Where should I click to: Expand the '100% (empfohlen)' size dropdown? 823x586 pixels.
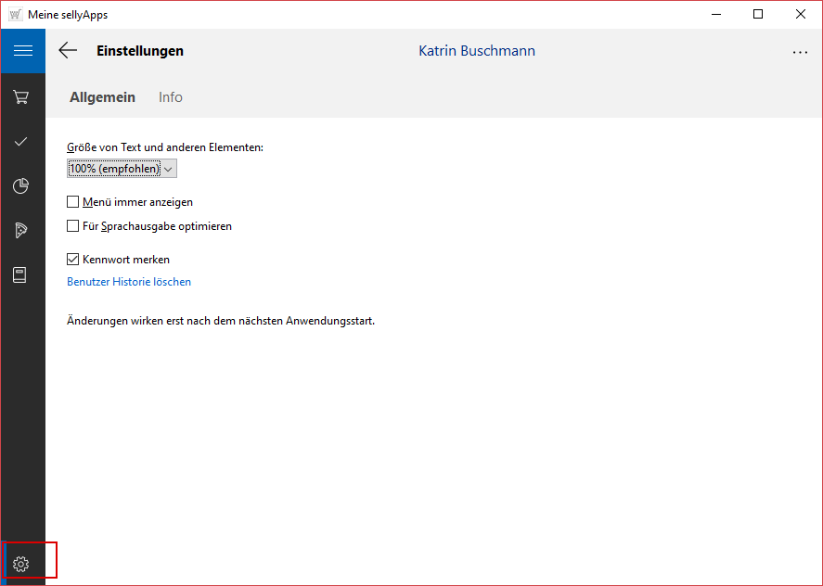coord(122,169)
